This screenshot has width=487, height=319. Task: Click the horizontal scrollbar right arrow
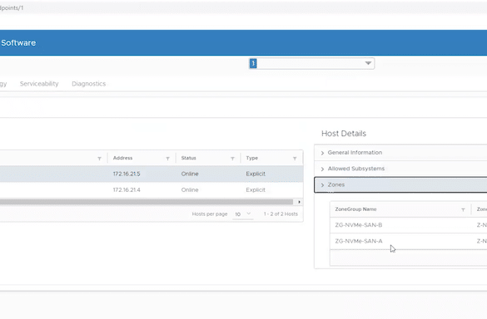[x=299, y=202]
